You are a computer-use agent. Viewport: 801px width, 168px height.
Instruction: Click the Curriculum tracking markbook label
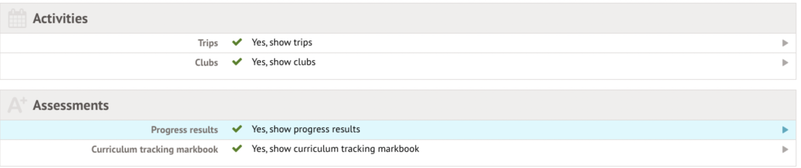coord(154,149)
